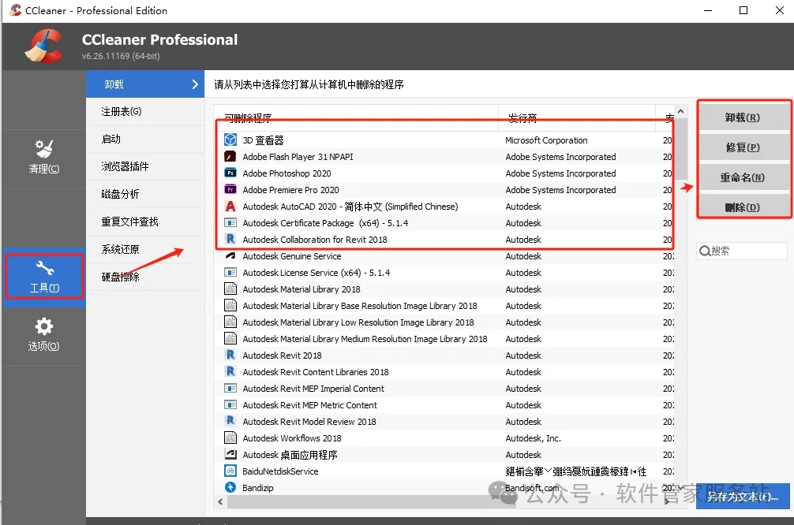794x525 pixels.
Task: Click the Bandizip blue icon
Action: (x=230, y=488)
